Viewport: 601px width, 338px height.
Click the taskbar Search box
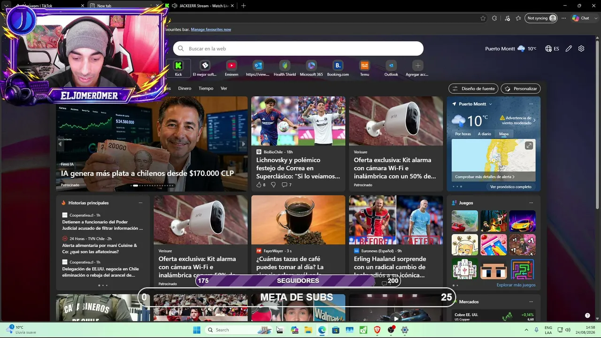coord(239,330)
